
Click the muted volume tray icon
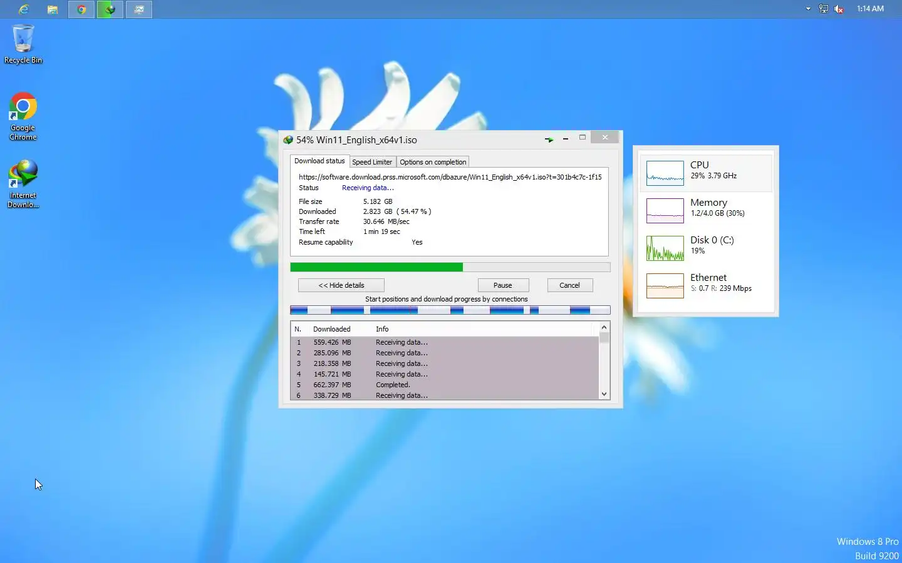[x=839, y=9]
